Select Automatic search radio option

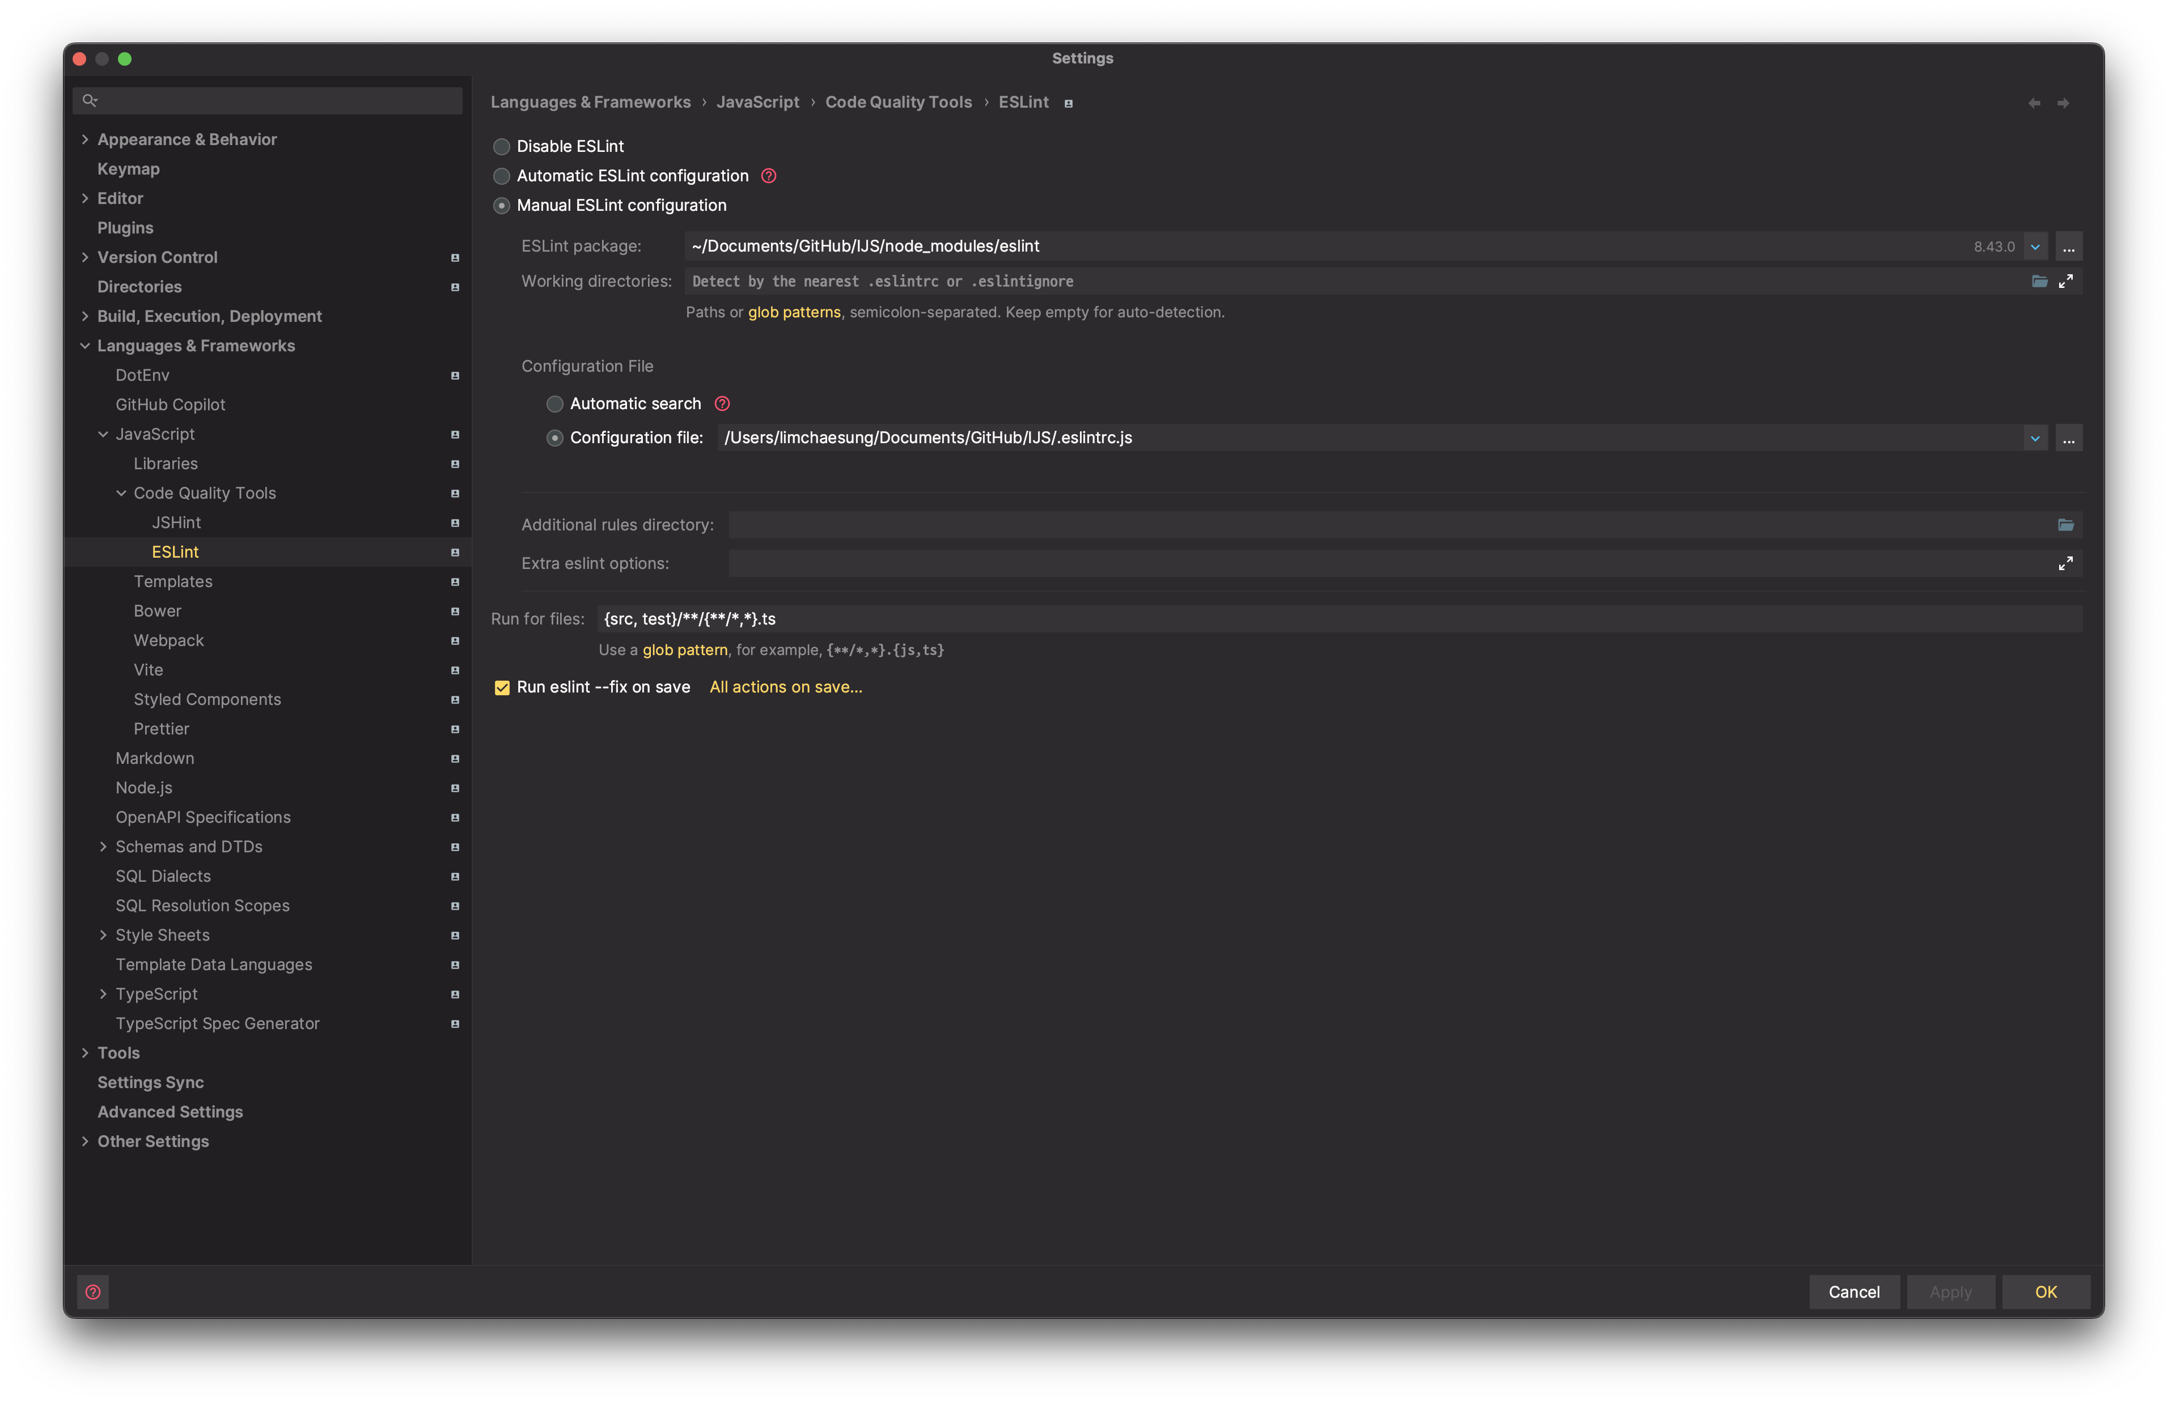554,403
